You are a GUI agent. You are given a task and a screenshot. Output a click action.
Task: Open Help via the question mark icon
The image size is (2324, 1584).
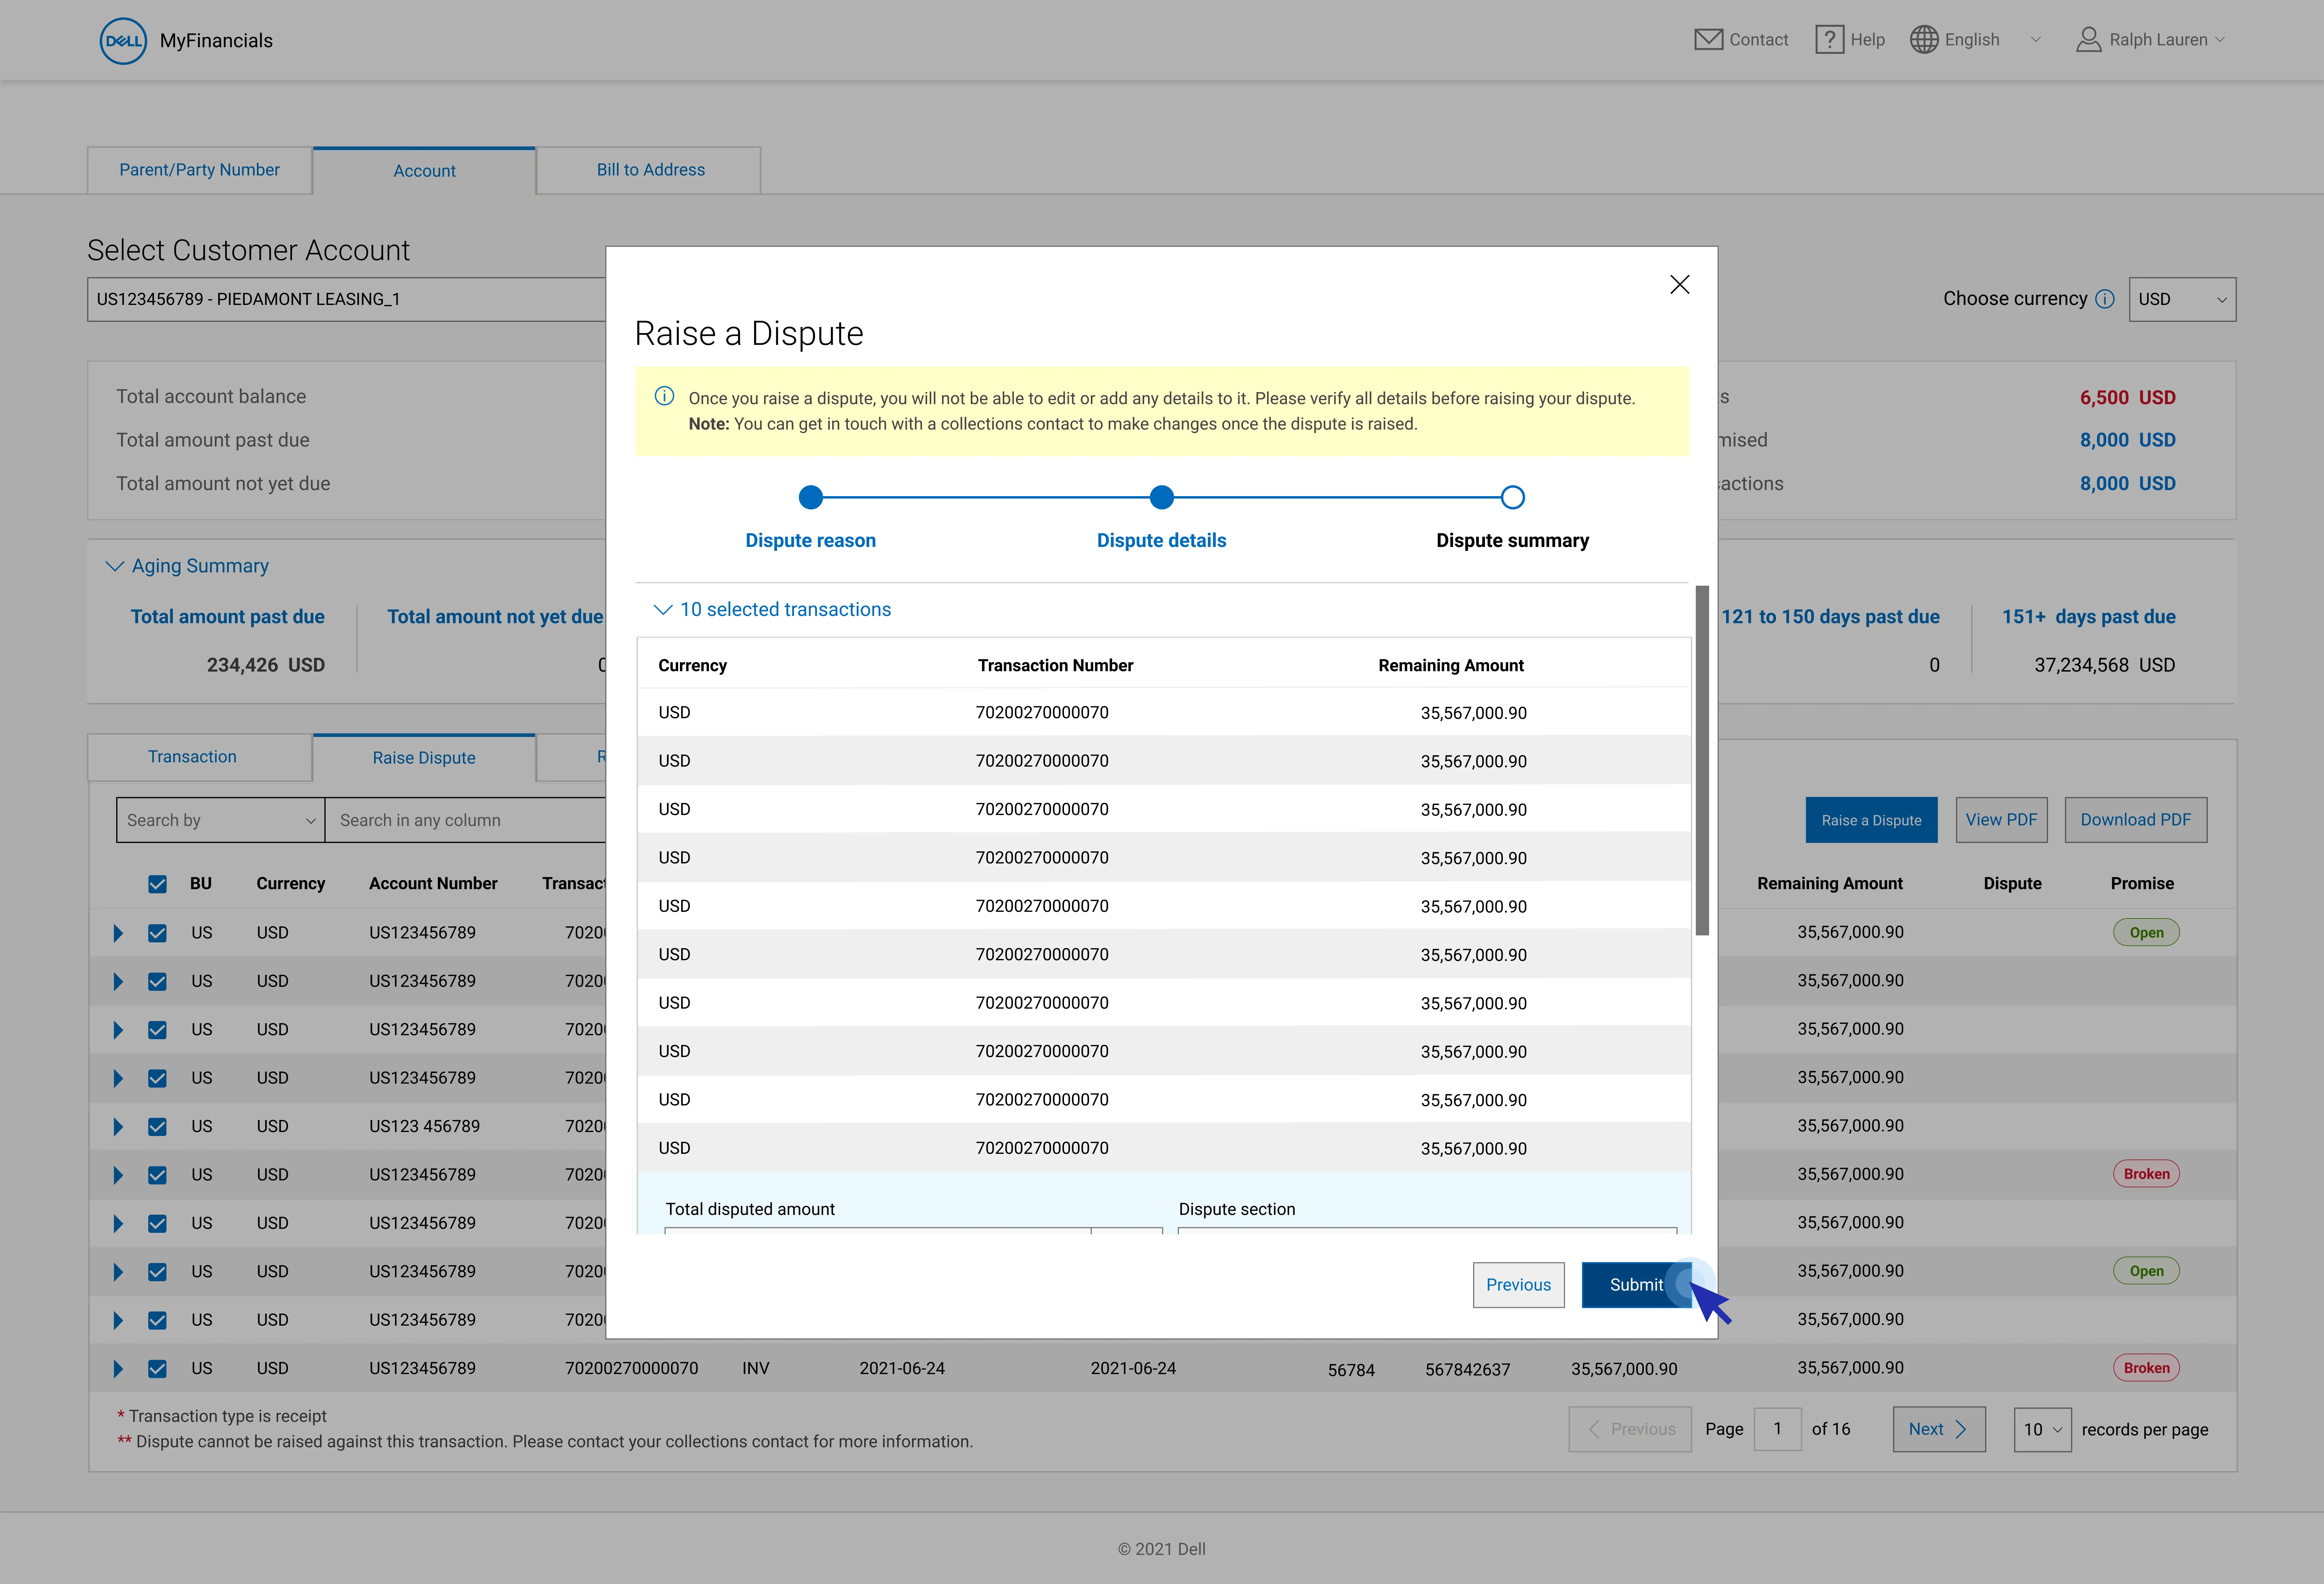[x=1829, y=40]
